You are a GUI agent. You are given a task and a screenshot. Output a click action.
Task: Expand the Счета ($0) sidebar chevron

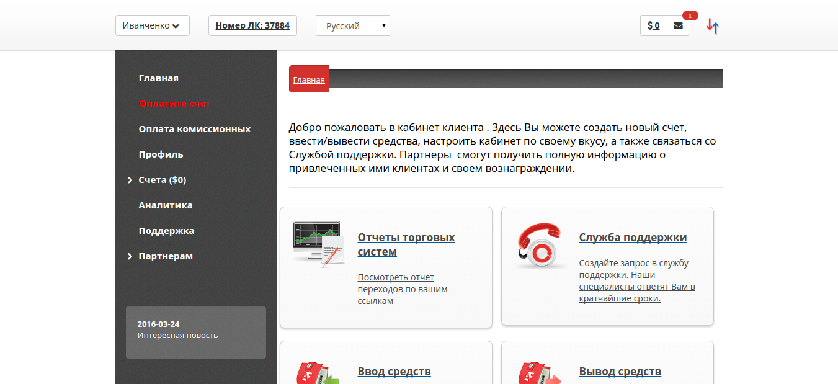click(x=130, y=180)
